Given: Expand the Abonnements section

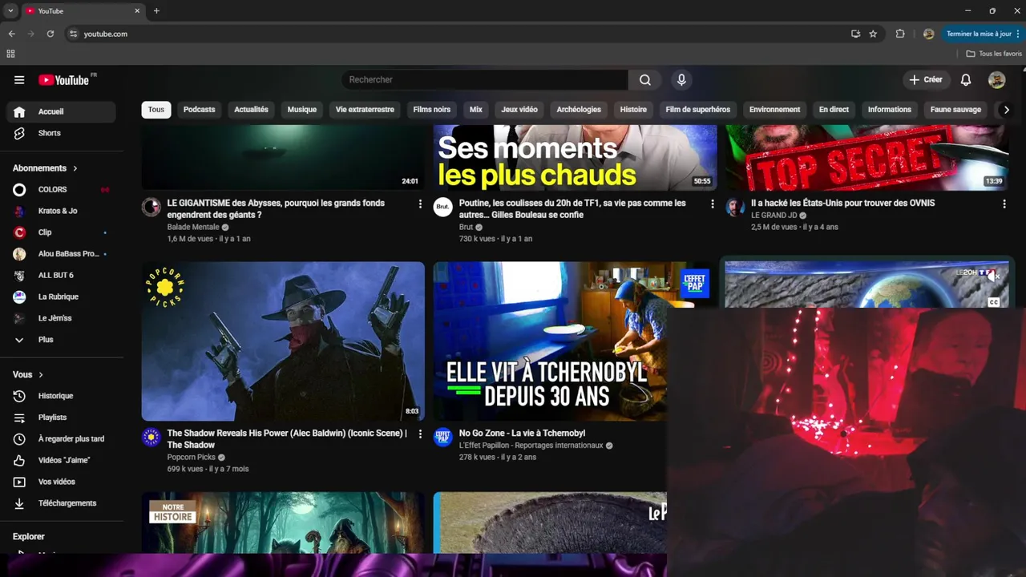Looking at the screenshot, I should (45, 168).
